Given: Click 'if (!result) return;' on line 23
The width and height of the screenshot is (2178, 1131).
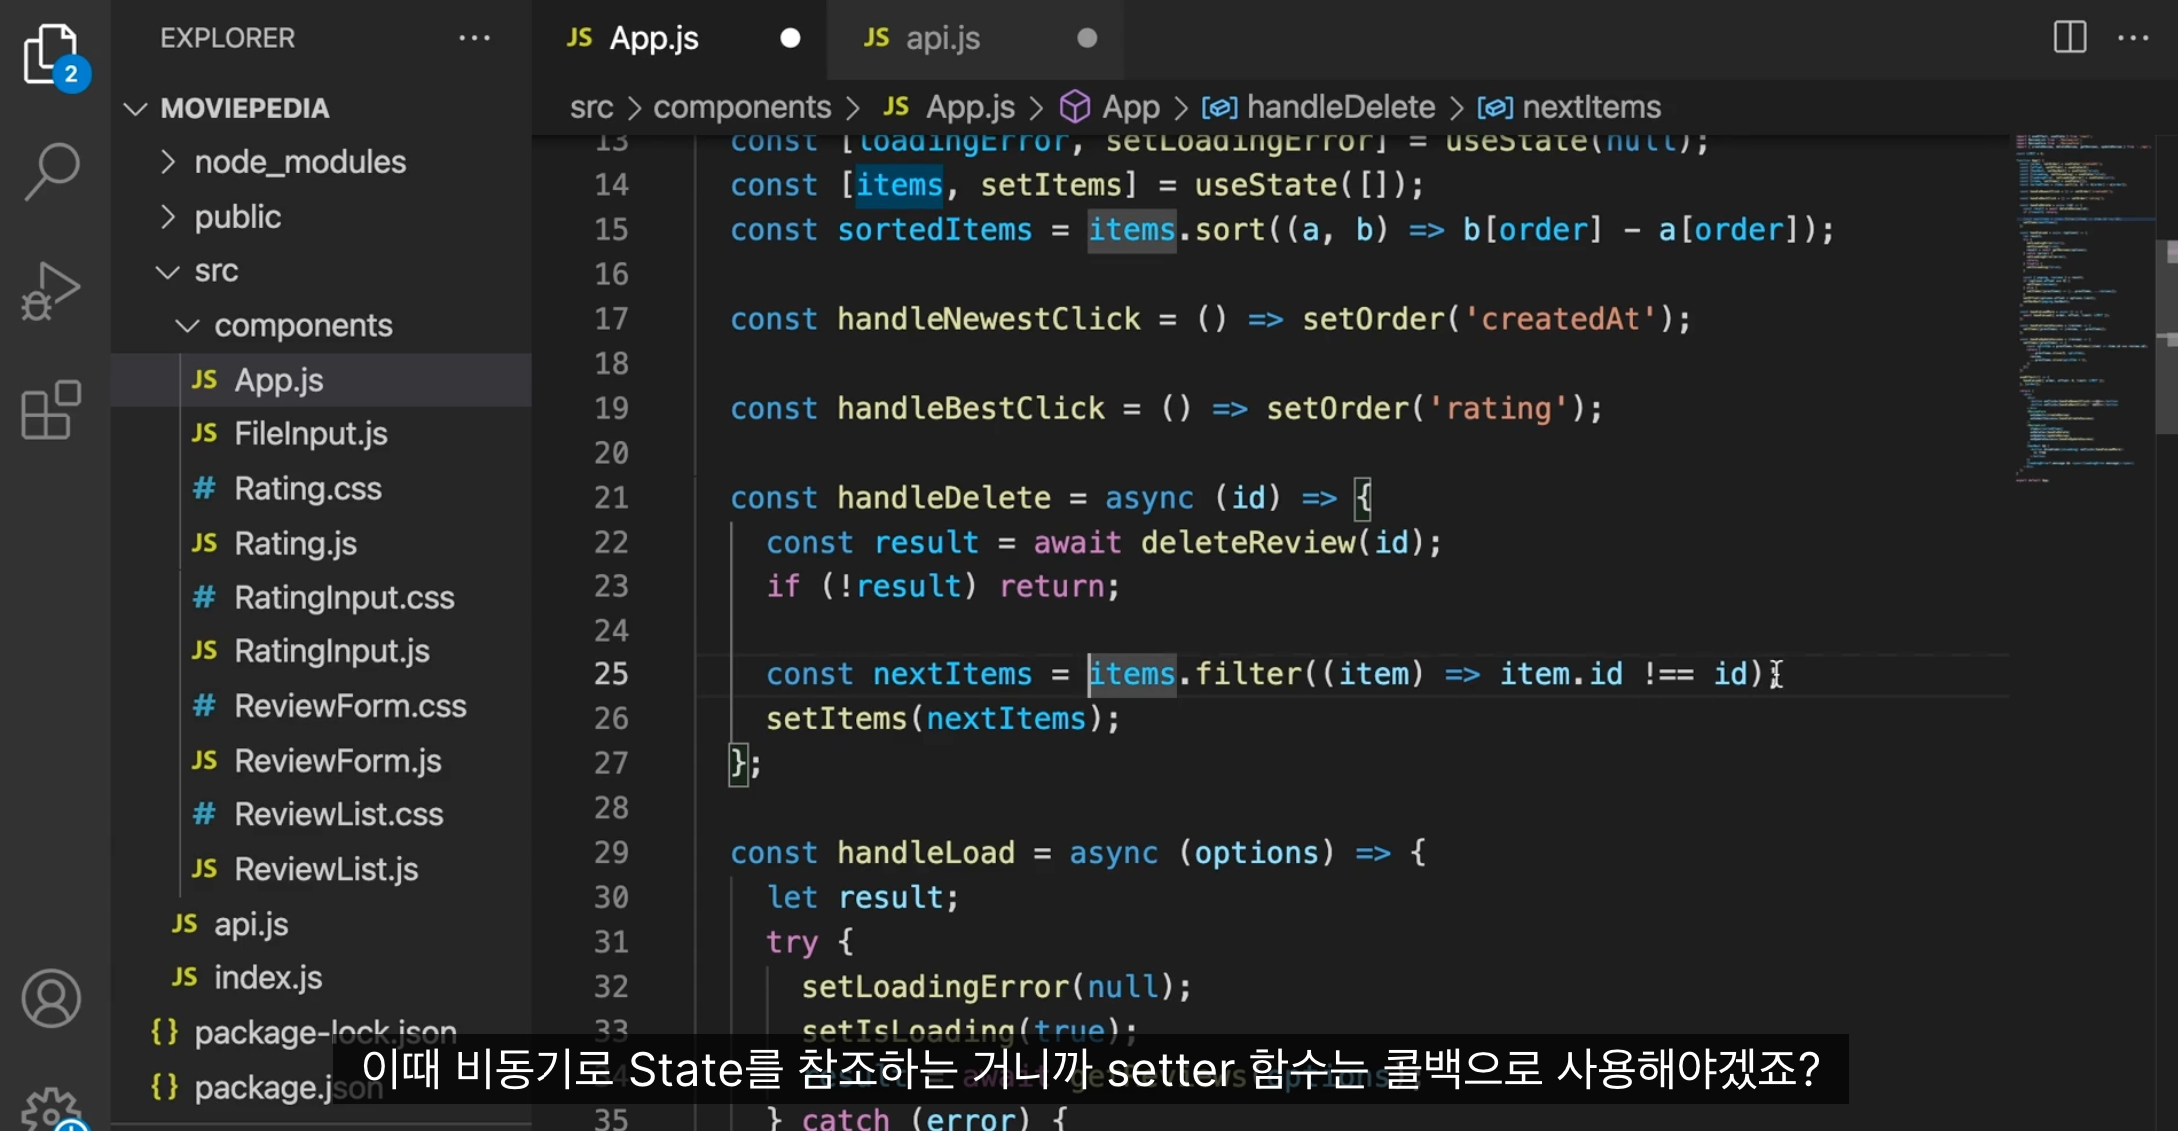Looking at the screenshot, I should coord(943,585).
